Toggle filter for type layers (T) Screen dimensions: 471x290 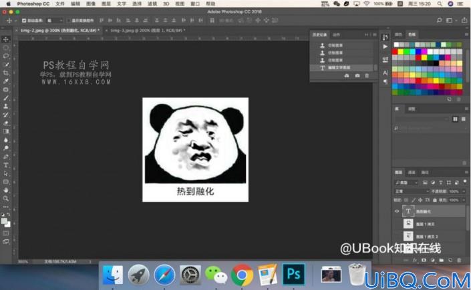point(441,183)
